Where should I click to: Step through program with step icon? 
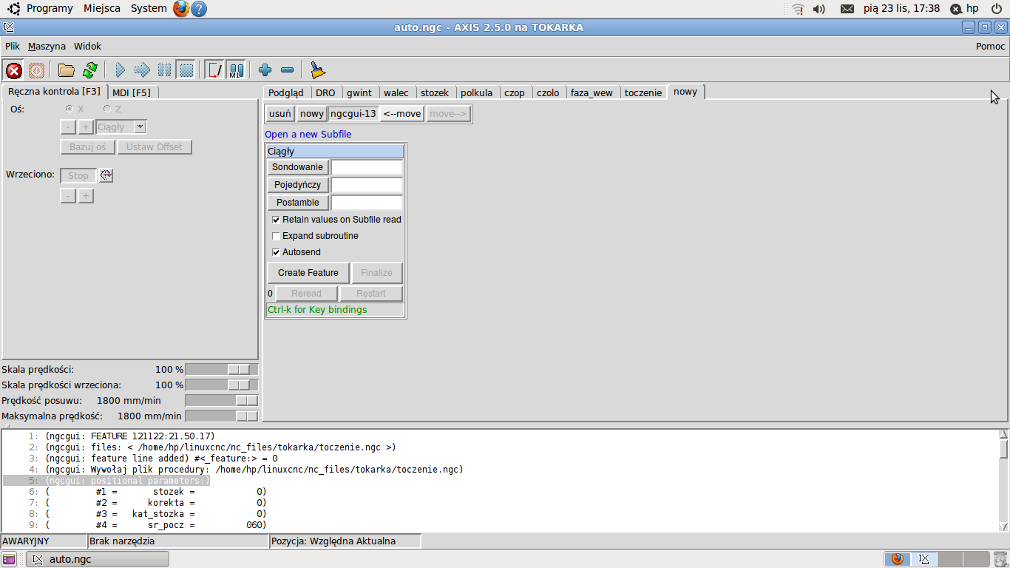click(143, 70)
